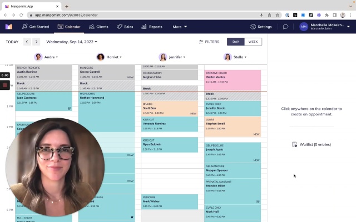Expand Stella staff dropdown
Image resolution: width=356 pixels, height=222 pixels.
[x=235, y=57]
